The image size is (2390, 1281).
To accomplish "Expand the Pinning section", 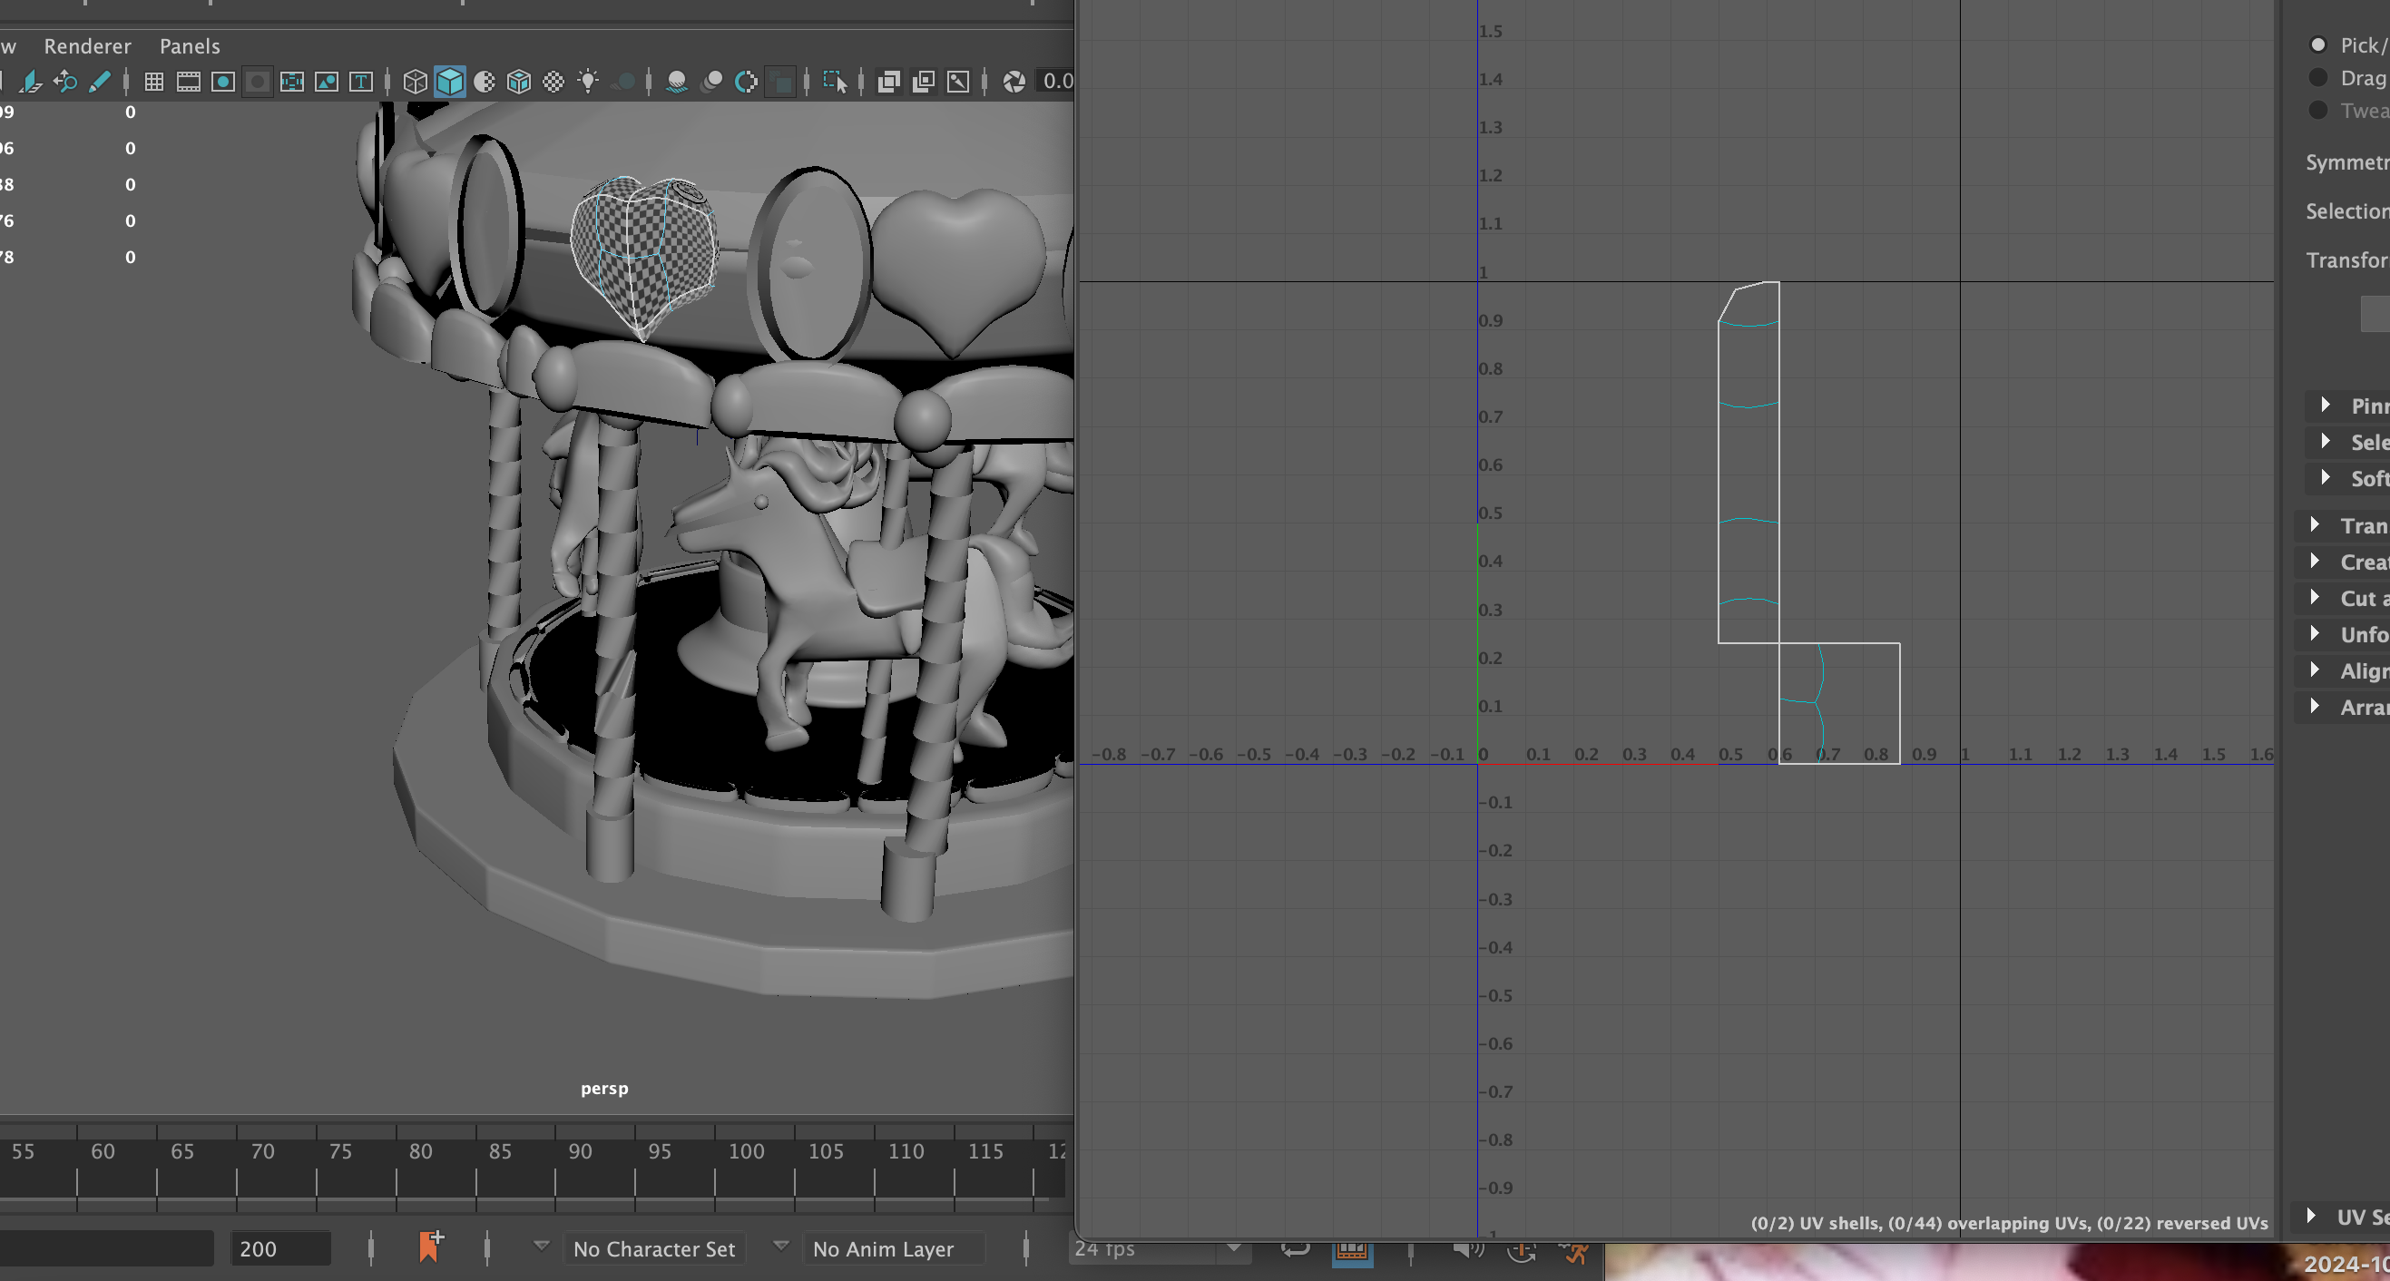I will [x=2325, y=405].
